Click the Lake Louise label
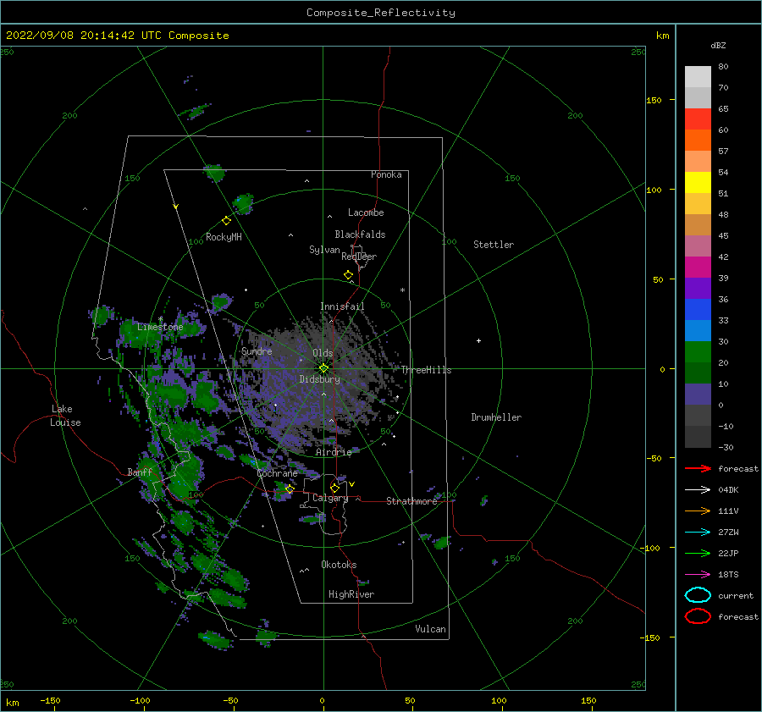This screenshot has width=762, height=712. coord(65,416)
